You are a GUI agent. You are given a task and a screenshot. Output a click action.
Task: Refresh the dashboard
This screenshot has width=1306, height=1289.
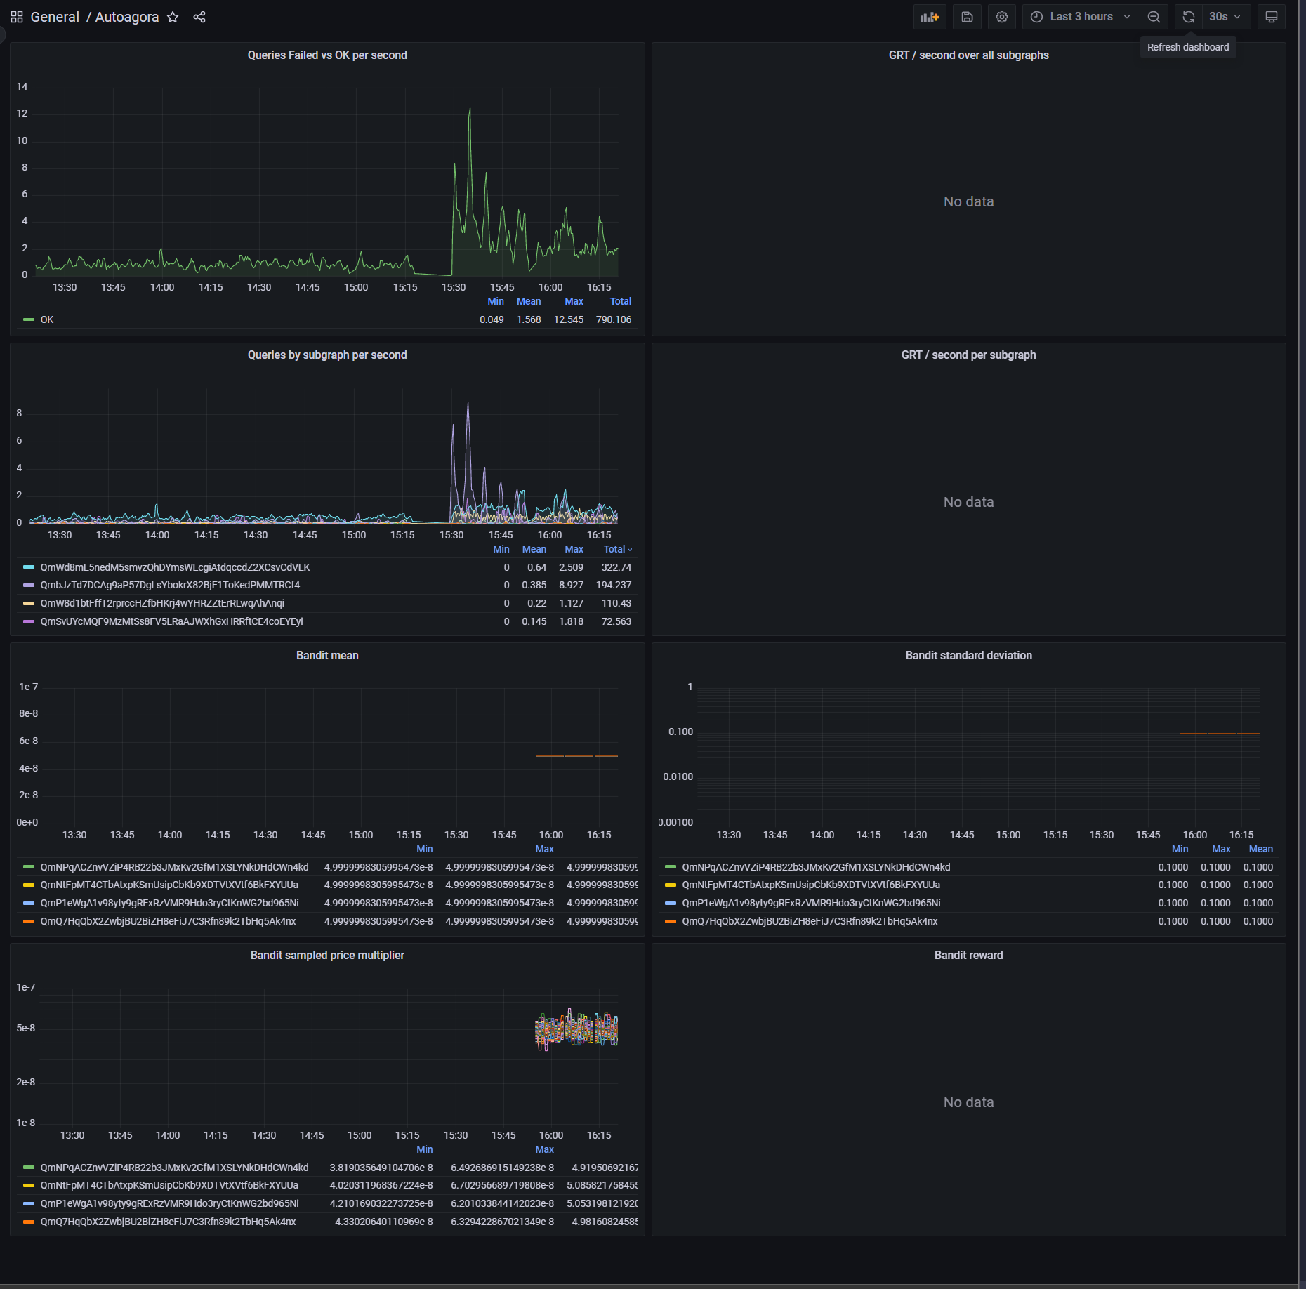point(1188,16)
